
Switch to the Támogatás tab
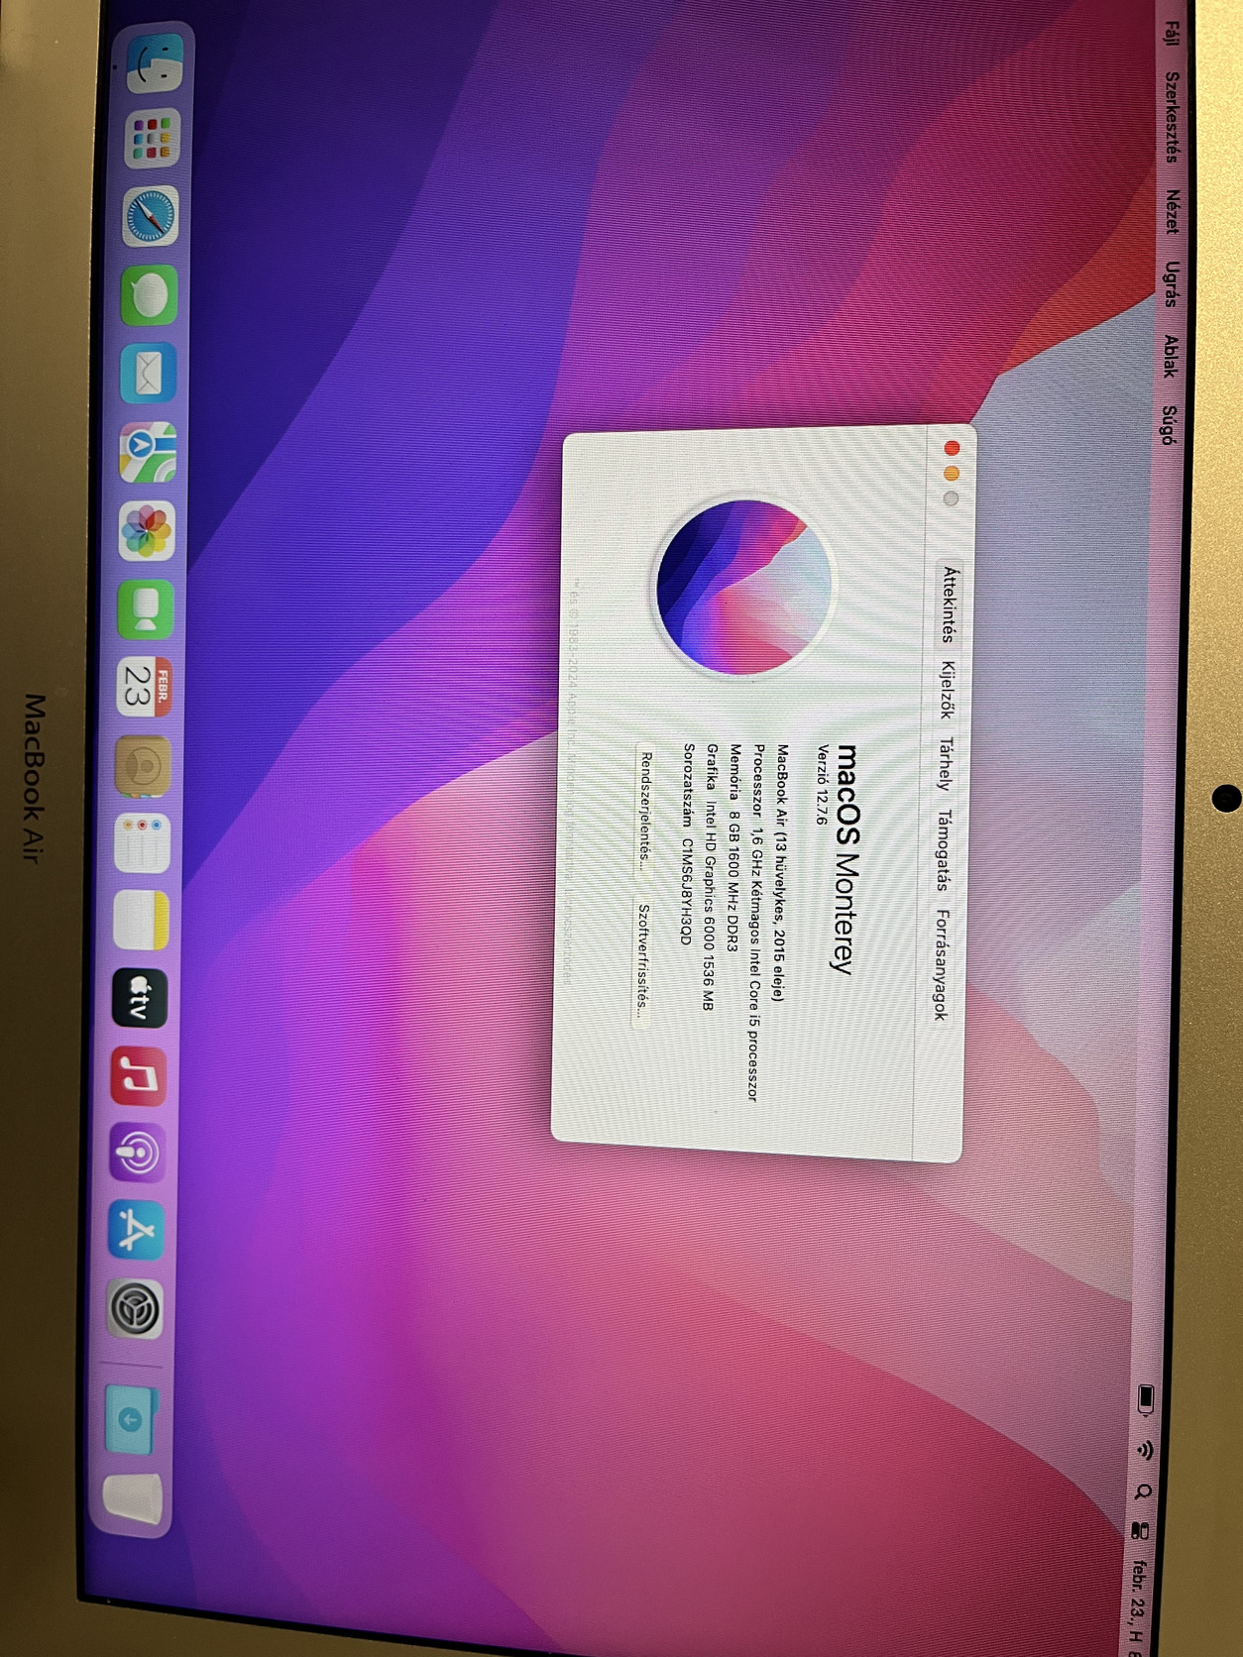click(x=943, y=851)
